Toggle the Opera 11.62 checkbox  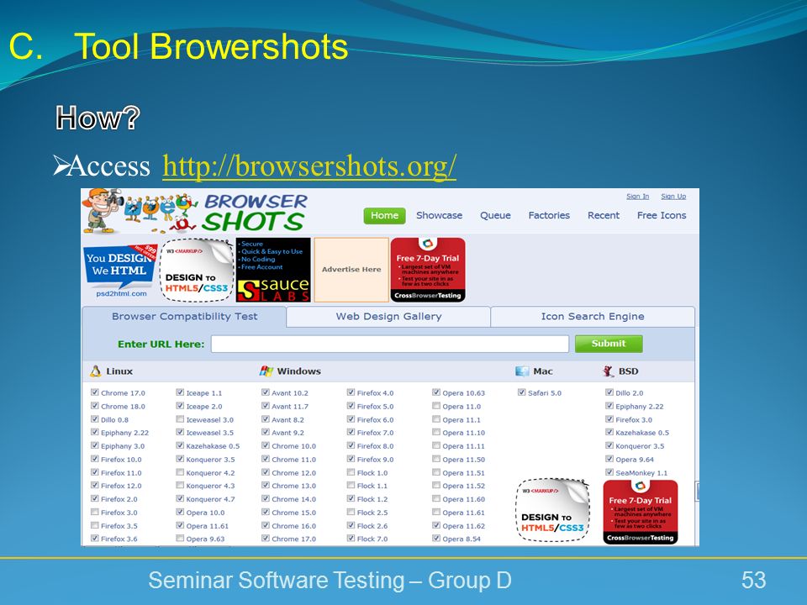436,525
